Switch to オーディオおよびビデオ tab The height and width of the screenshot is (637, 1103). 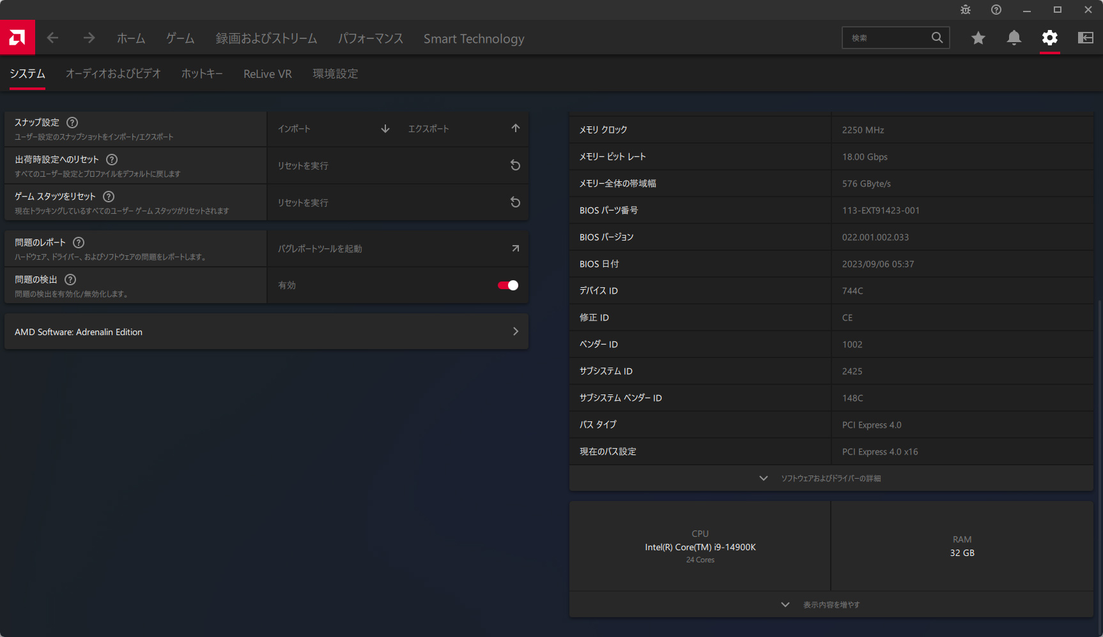click(x=113, y=74)
